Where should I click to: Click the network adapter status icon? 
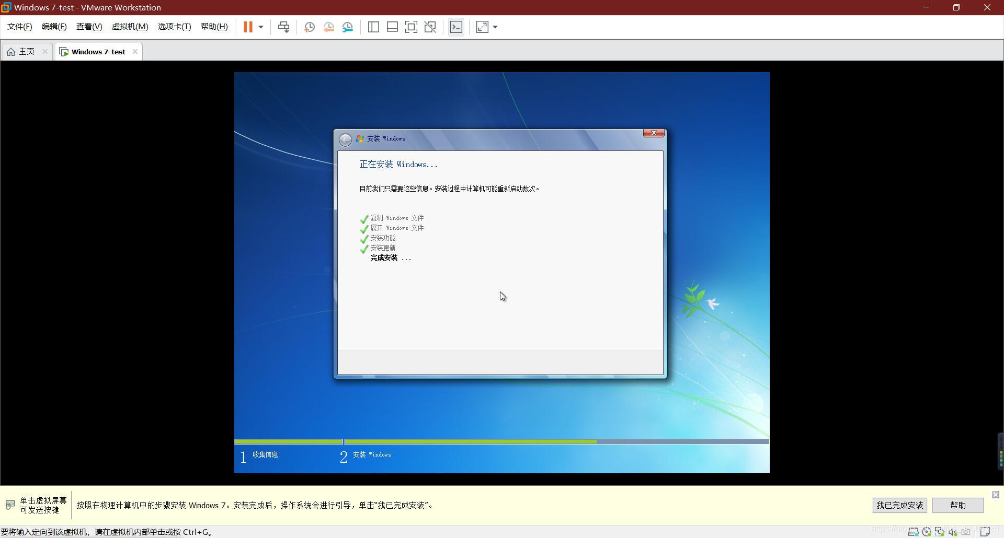940,532
